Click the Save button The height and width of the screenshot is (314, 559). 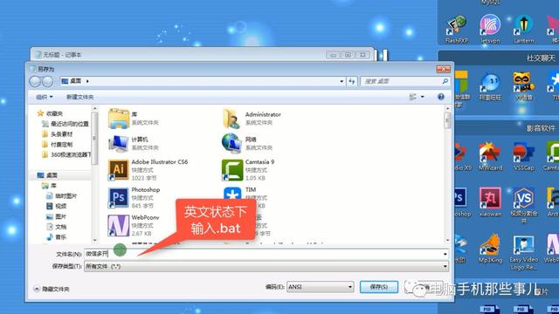[378, 287]
